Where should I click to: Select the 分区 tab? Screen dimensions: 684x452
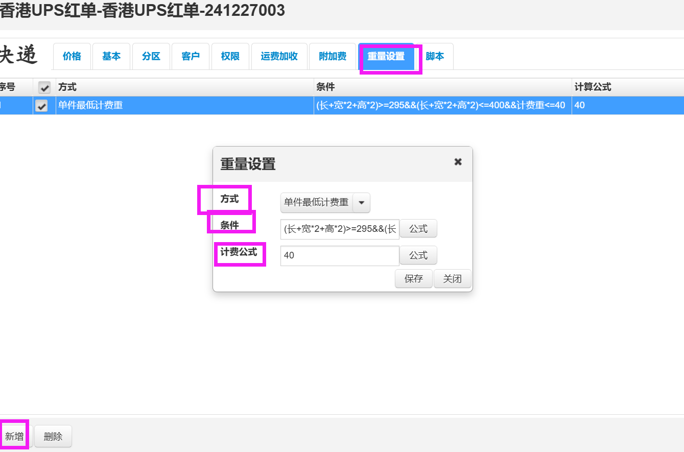coord(151,56)
